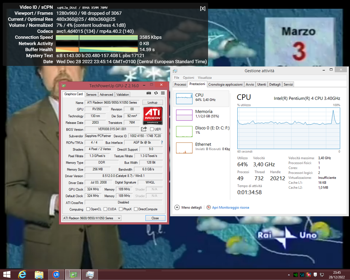
Task: Open the File menu in Task Manager
Action: 176,77
